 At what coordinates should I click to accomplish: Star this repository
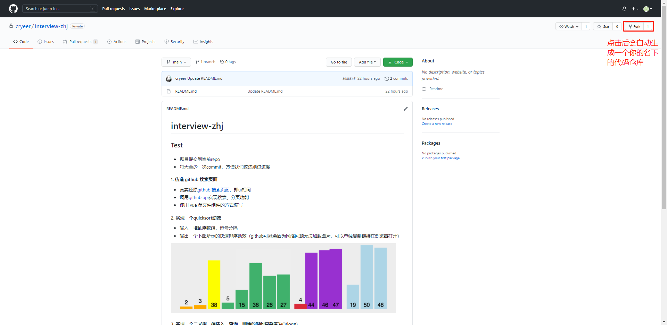(x=603, y=26)
